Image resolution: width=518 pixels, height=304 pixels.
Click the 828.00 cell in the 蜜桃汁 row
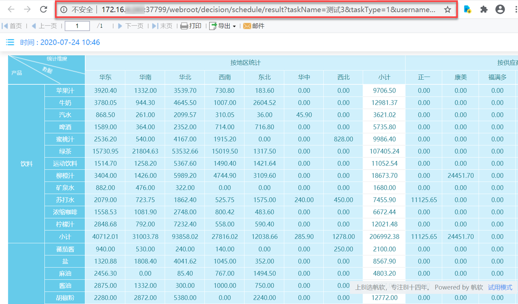(x=343, y=139)
